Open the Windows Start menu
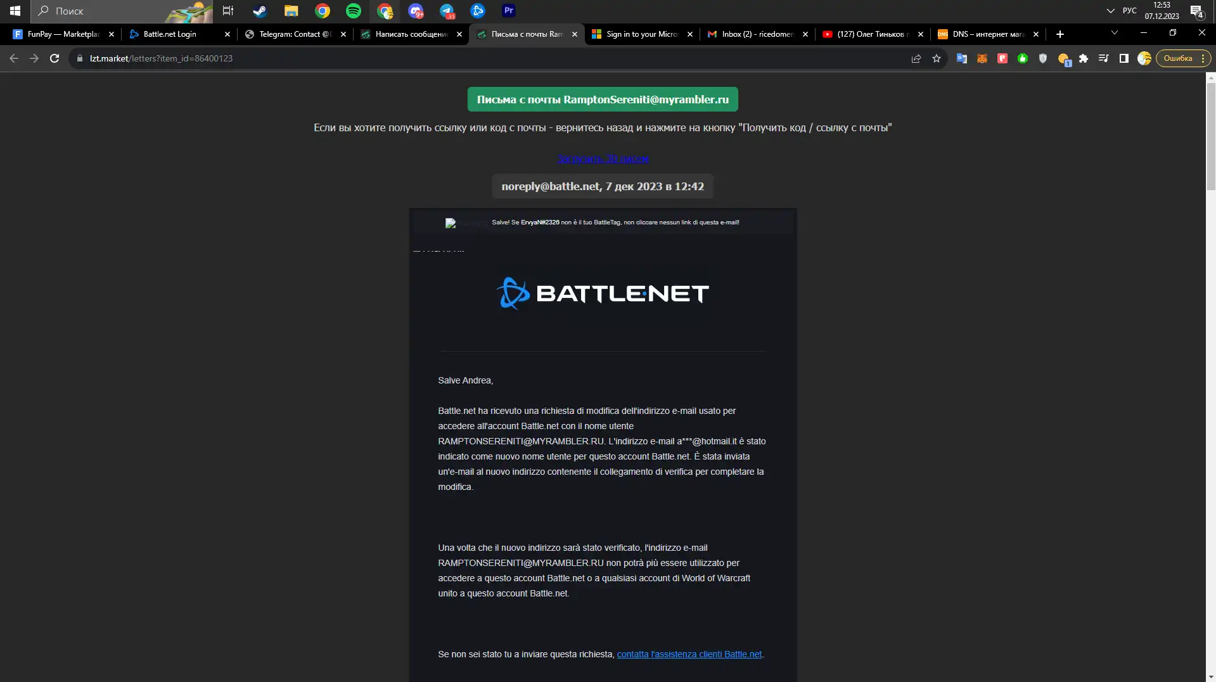The height and width of the screenshot is (682, 1216). coord(15,11)
